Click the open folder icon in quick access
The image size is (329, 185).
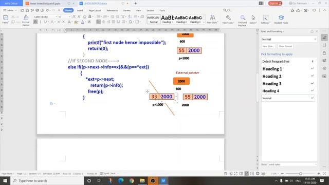click(22, 10)
